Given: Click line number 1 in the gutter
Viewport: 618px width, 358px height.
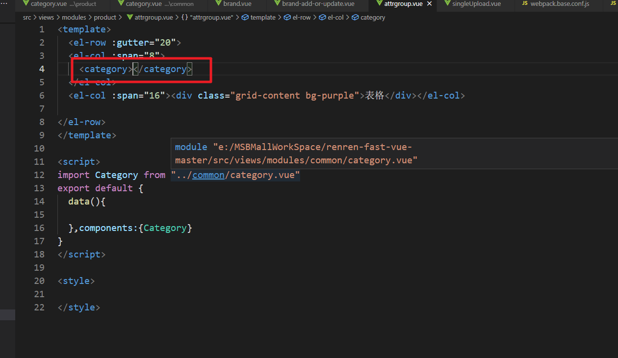Looking at the screenshot, I should [42, 29].
